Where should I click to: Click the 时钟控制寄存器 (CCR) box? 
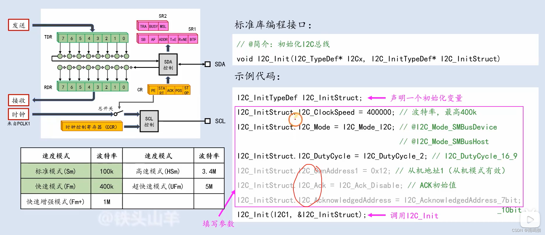click(92, 126)
